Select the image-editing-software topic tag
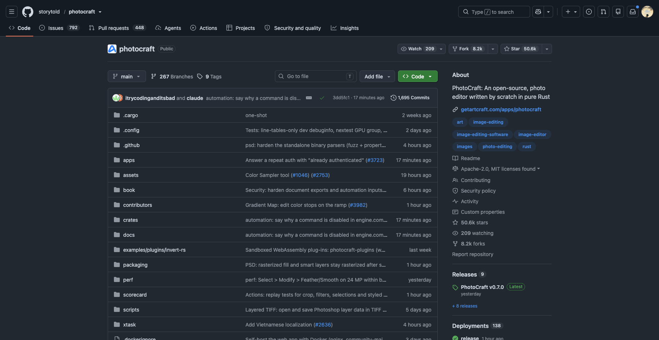 point(482,134)
